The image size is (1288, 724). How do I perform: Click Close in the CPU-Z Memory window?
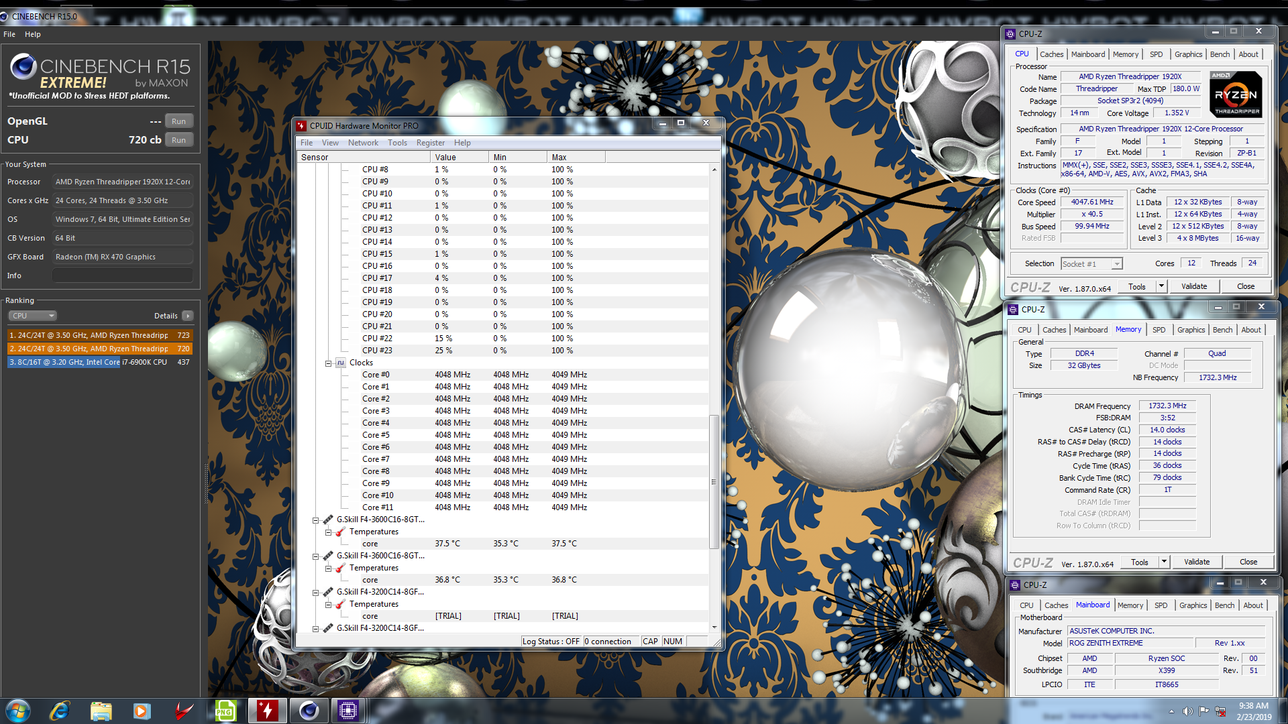[x=1248, y=562]
